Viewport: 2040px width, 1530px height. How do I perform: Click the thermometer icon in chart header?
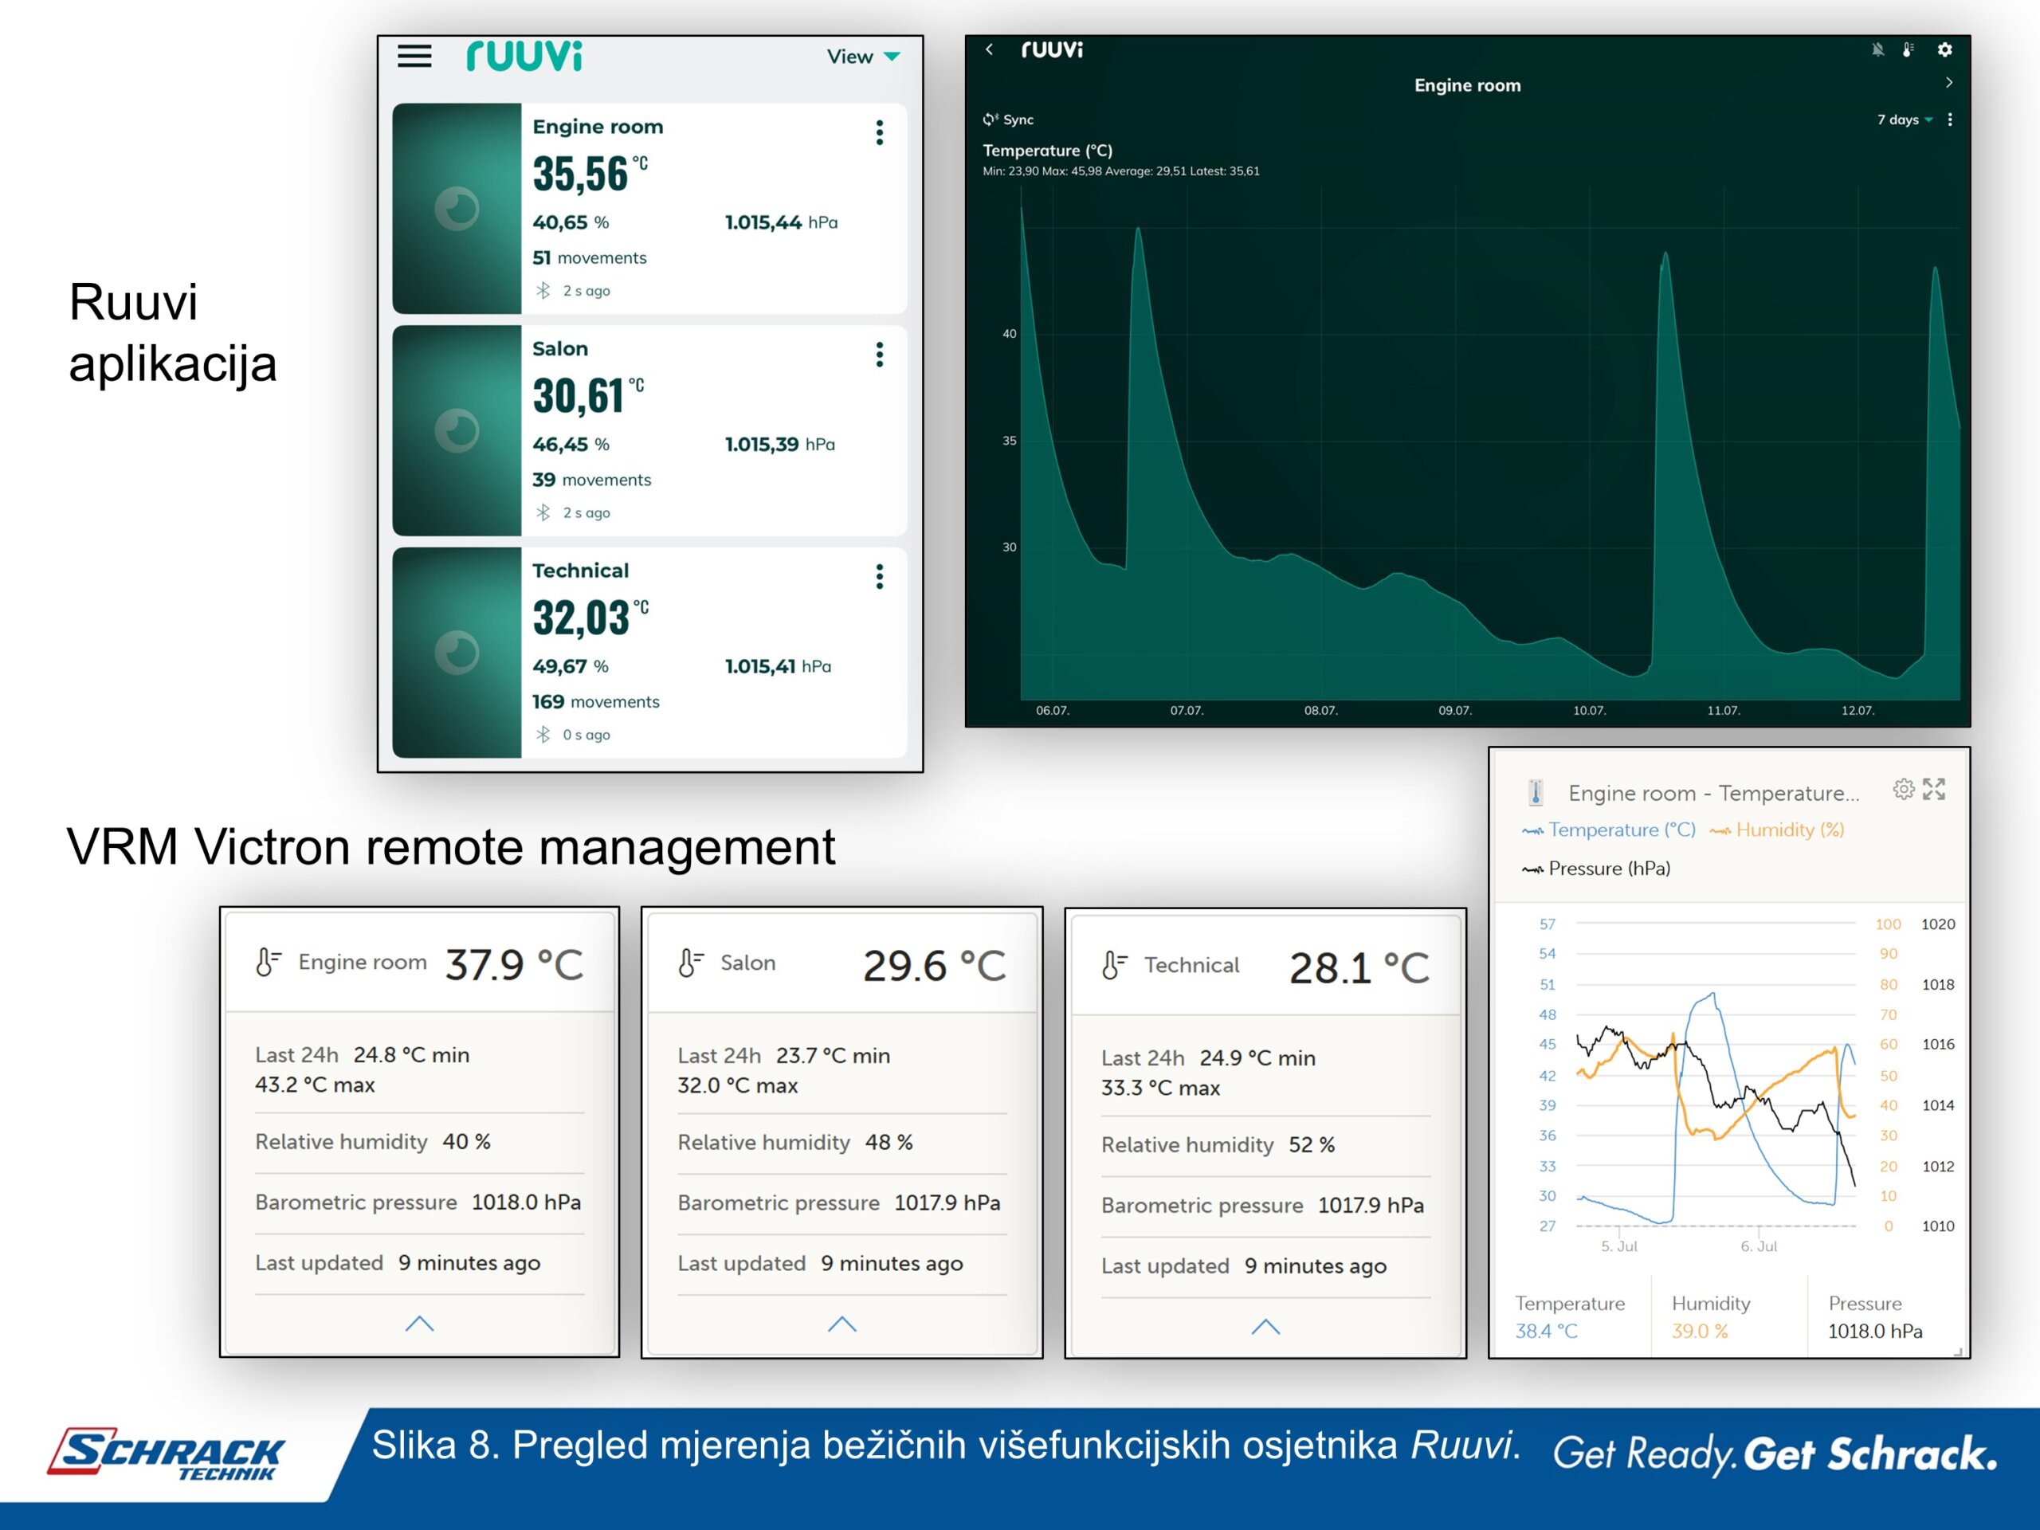1909,49
